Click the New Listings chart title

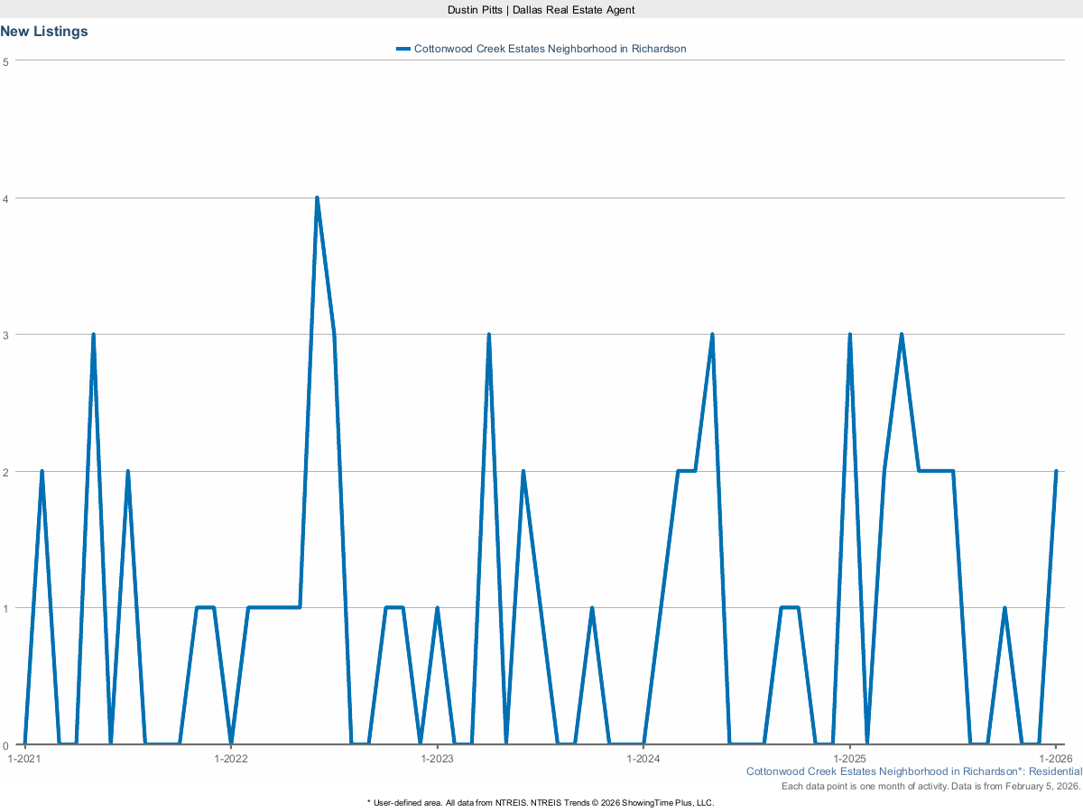44,32
